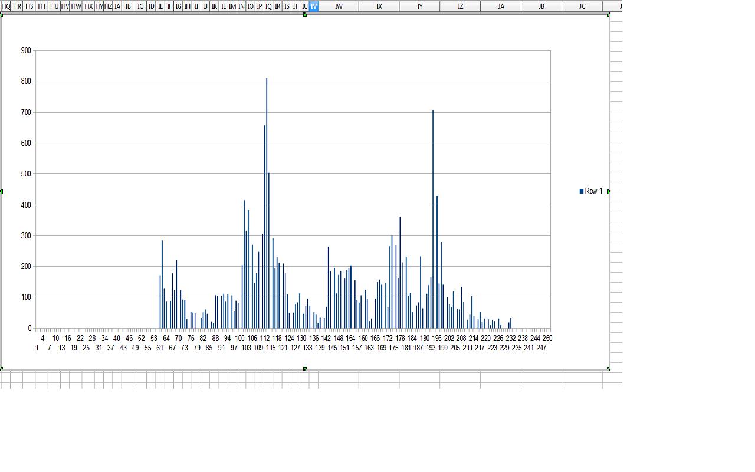Grab the chart's top-center resize handle
The height and width of the screenshot is (472, 755).
point(305,15)
